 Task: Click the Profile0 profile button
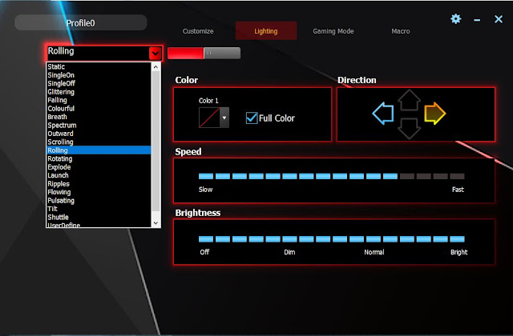(81, 23)
